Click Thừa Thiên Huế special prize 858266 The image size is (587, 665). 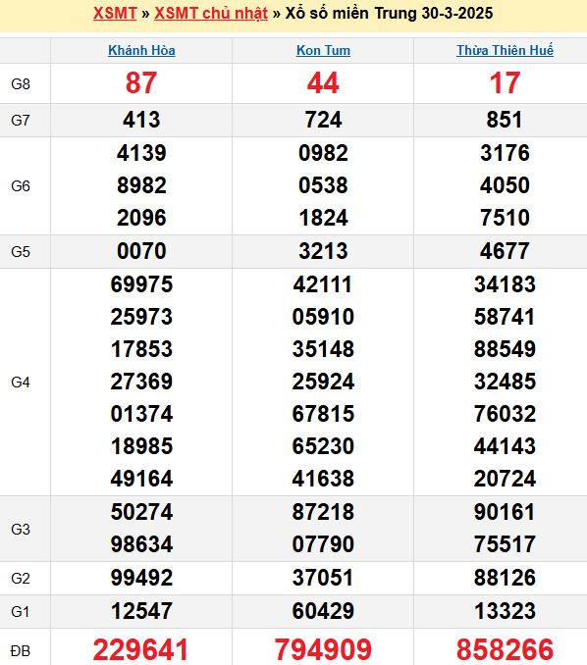[505, 649]
